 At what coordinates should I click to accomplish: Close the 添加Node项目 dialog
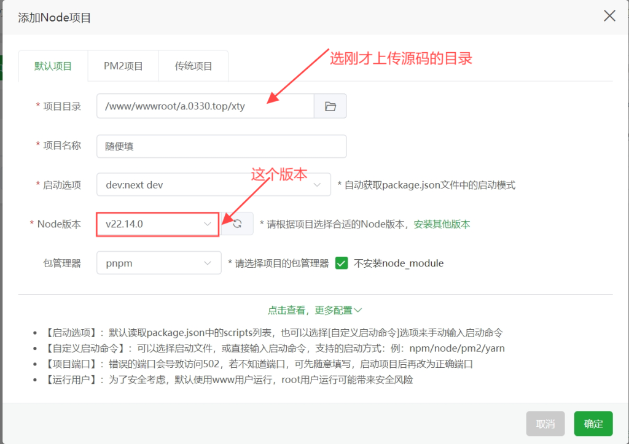pos(609,16)
